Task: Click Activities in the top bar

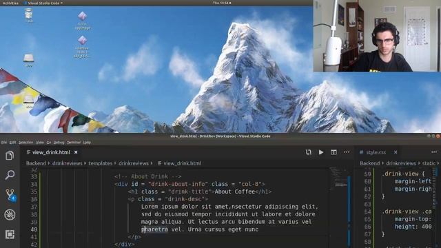Action: click(x=10, y=3)
